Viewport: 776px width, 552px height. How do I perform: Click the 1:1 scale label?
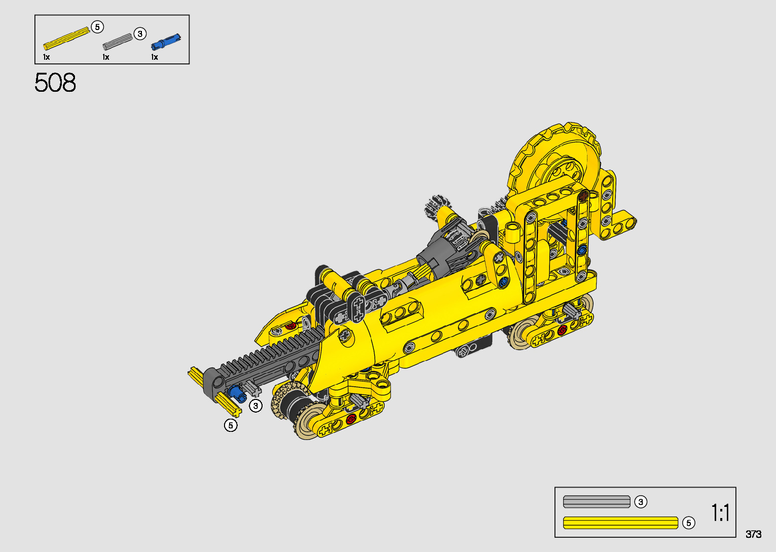[720, 512]
